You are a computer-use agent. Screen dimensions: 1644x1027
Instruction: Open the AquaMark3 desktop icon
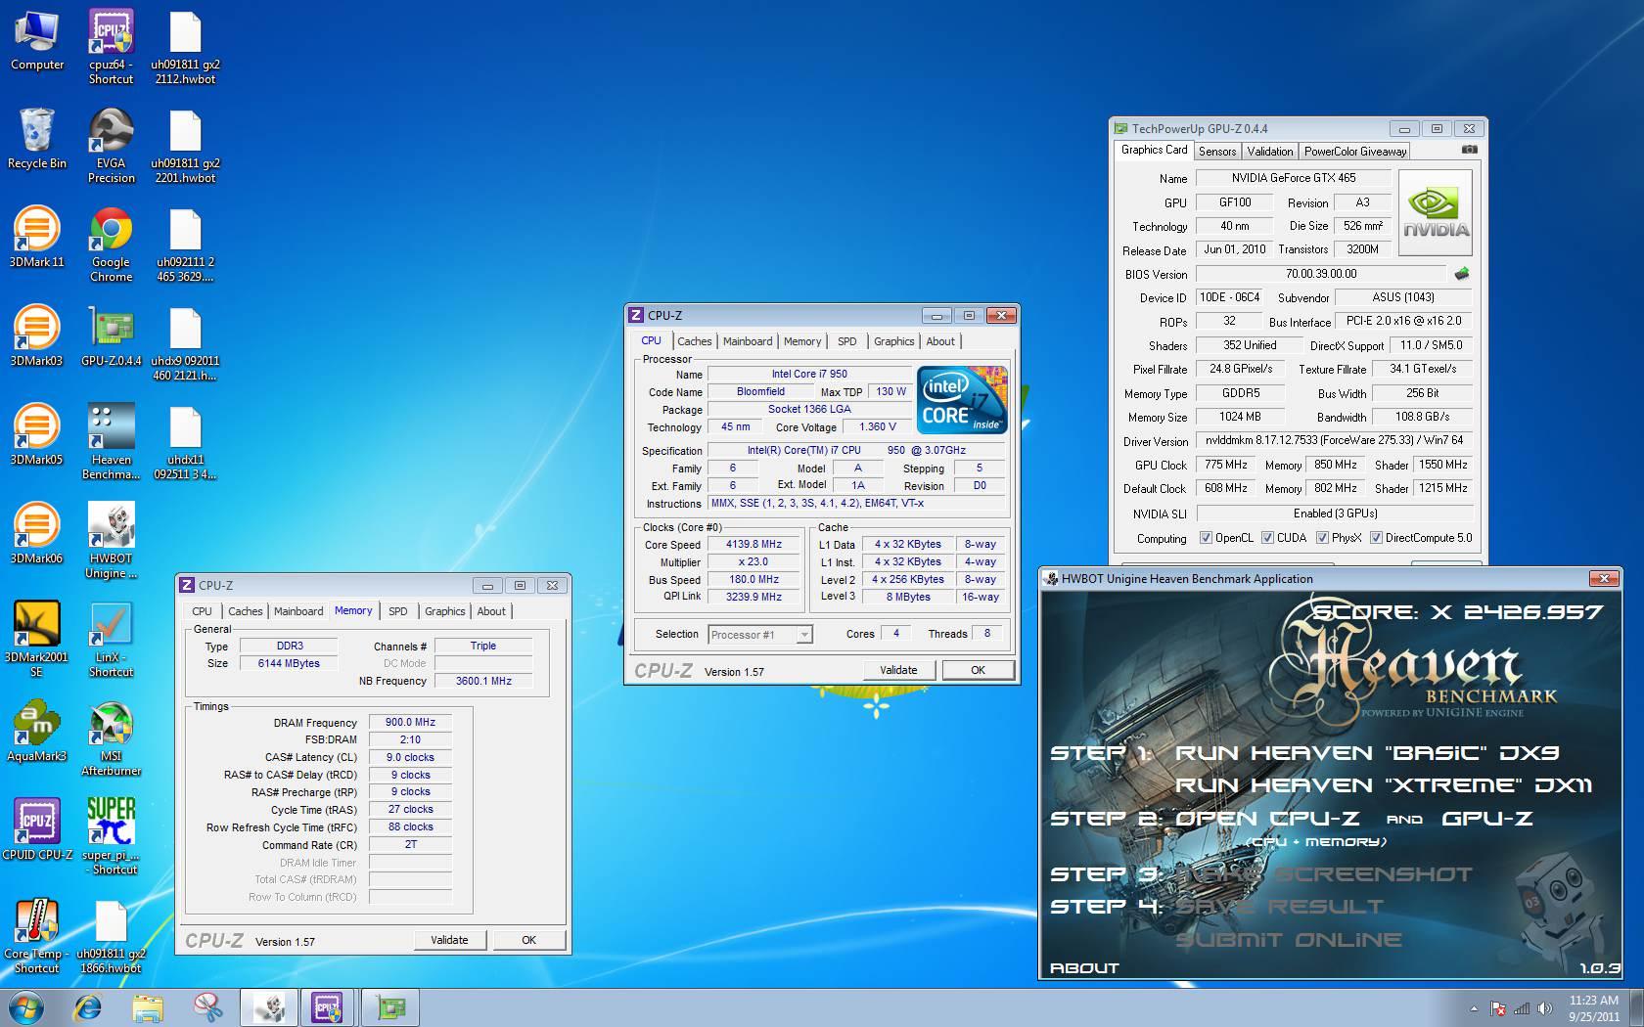point(37,732)
